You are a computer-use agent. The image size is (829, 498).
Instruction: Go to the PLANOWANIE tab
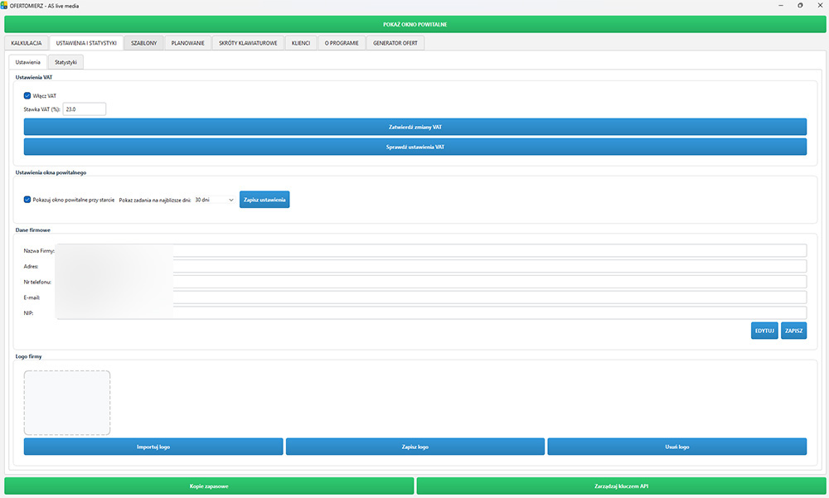pyautogui.click(x=187, y=42)
